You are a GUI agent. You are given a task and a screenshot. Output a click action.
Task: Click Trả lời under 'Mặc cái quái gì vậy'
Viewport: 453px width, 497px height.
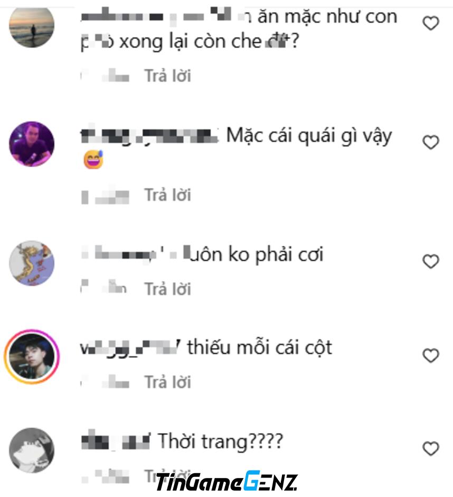[x=168, y=195]
